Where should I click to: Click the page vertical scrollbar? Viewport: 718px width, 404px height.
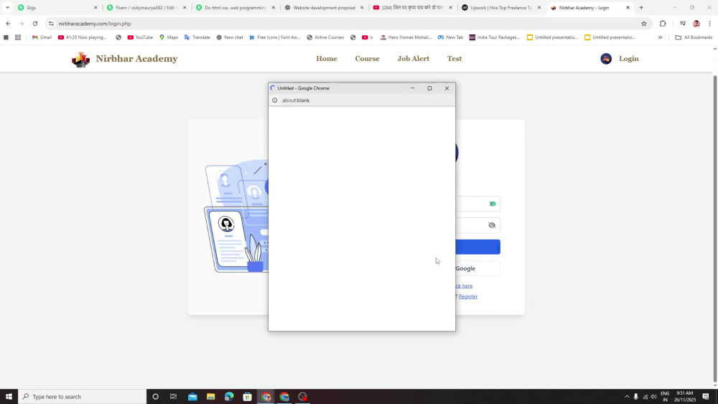pyautogui.click(x=715, y=229)
